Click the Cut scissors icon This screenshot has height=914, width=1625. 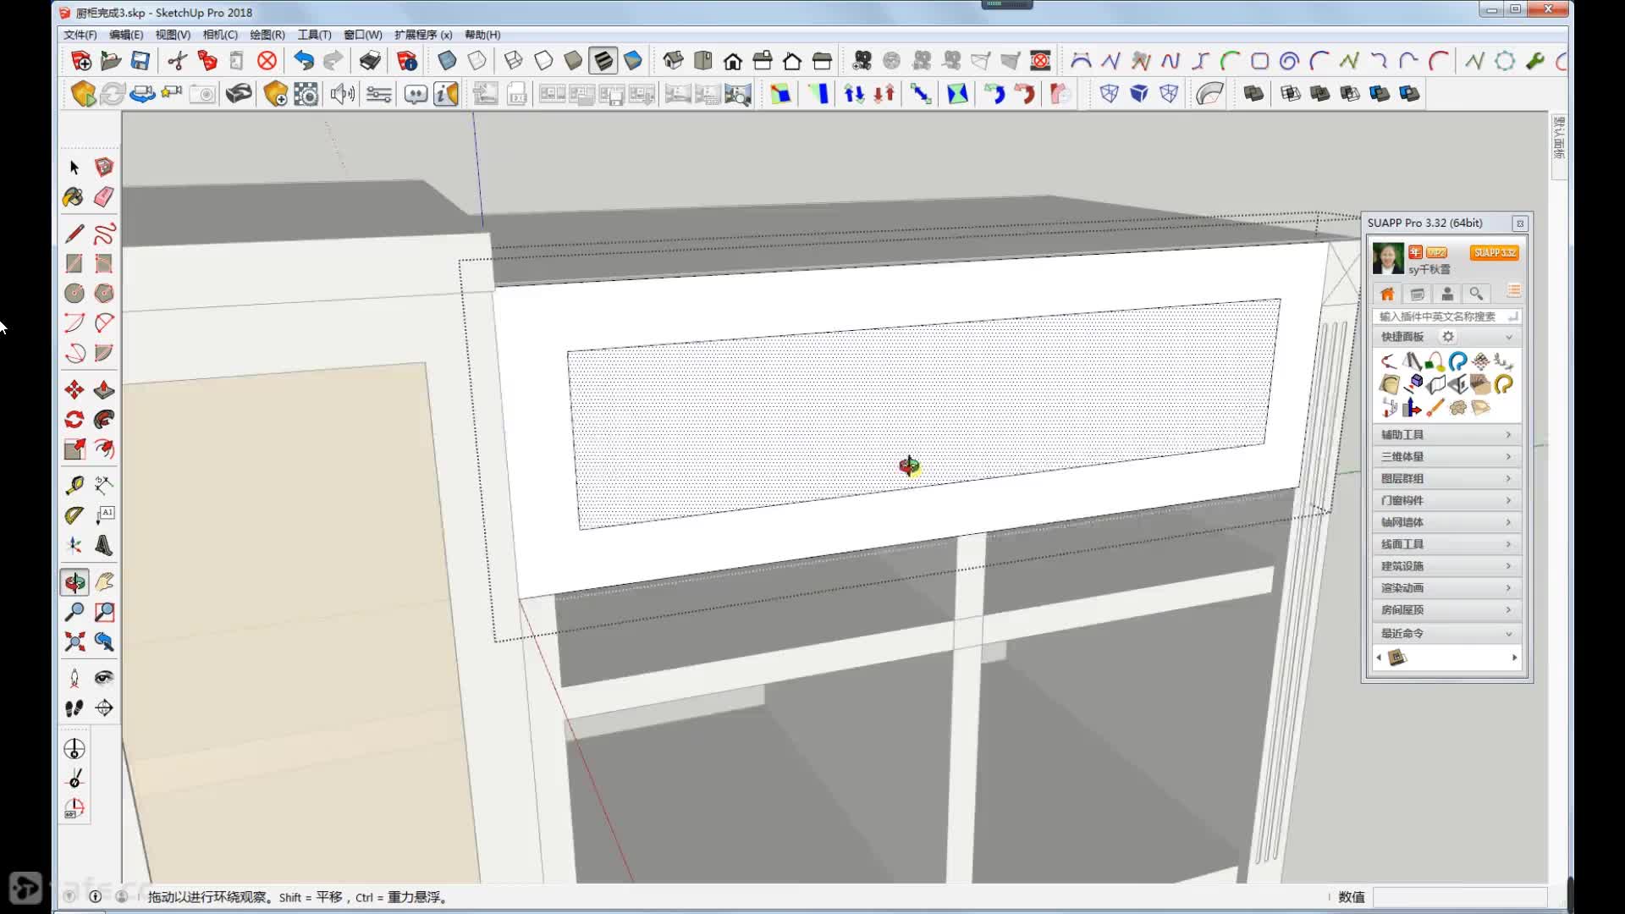(177, 61)
